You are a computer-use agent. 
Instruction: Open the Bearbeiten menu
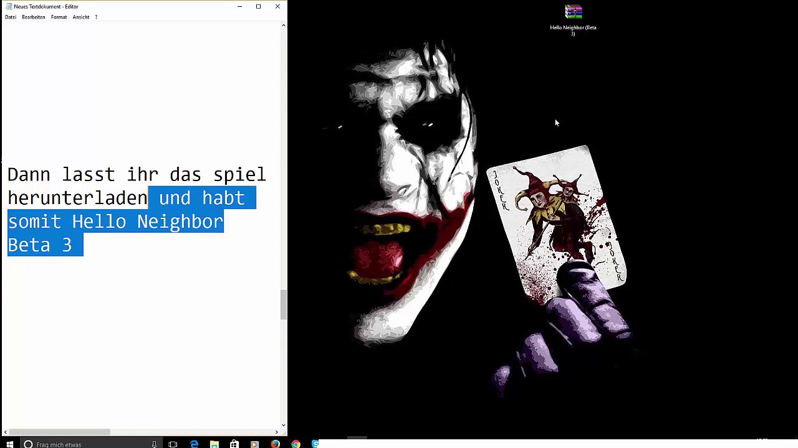[34, 17]
